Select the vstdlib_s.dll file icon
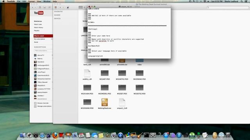The height and width of the screenshot is (140, 250). coord(87,73)
